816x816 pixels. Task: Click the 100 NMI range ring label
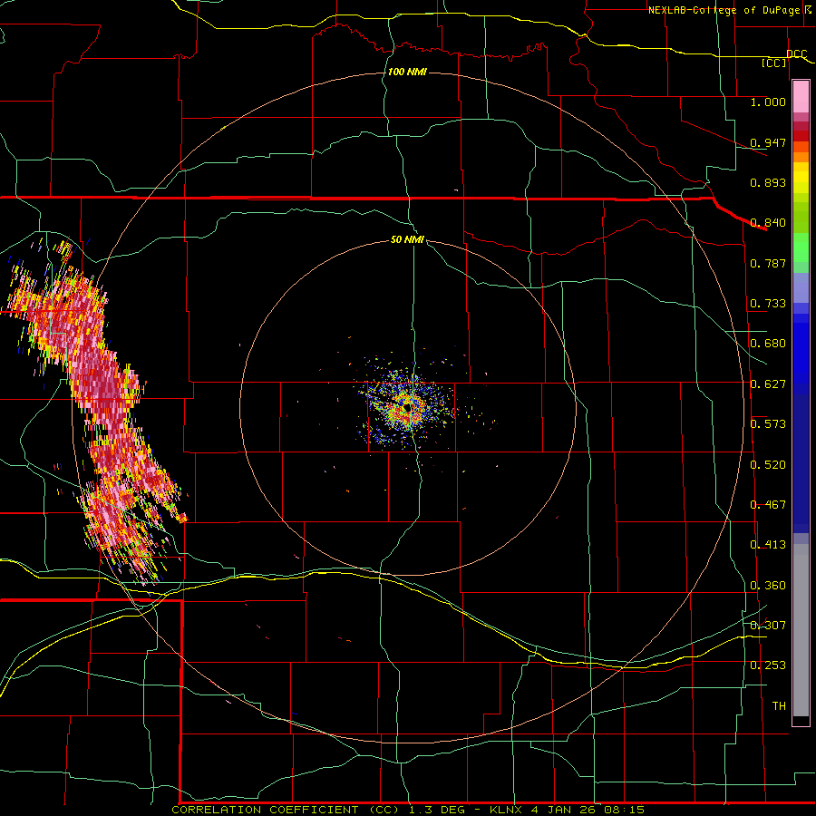407,72
